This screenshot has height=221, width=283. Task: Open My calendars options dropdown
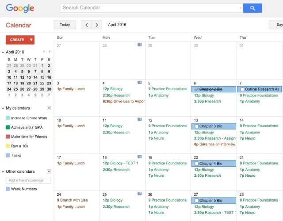49,108
